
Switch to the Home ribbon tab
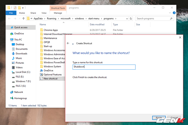22,13
